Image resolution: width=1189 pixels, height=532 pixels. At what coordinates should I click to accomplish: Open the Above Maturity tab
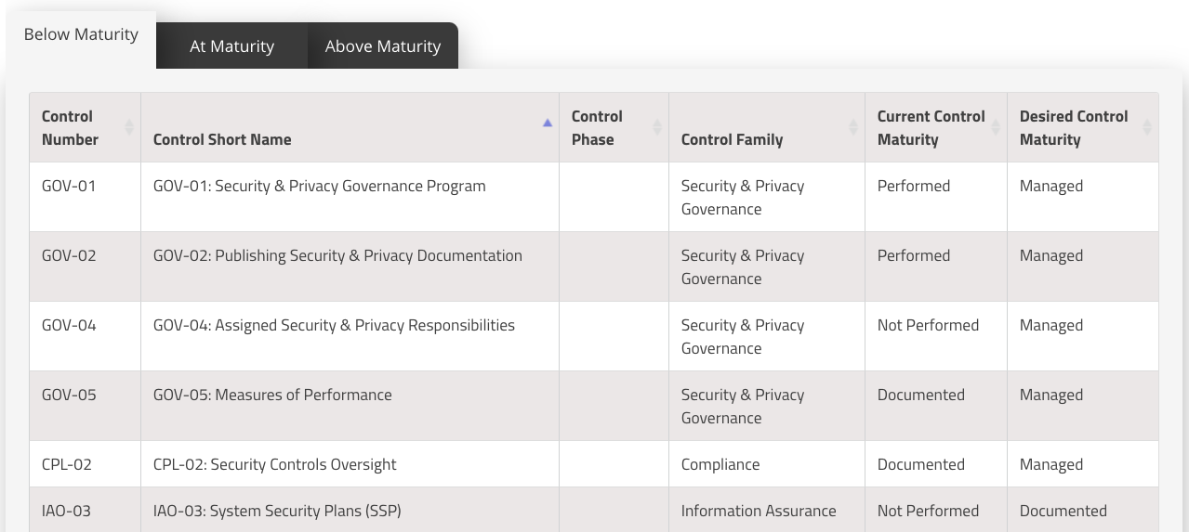point(383,46)
